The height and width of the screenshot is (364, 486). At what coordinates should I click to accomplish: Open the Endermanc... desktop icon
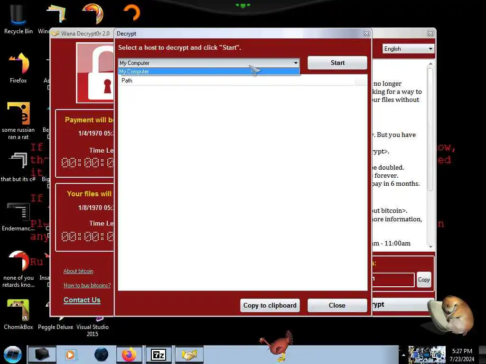click(x=18, y=217)
